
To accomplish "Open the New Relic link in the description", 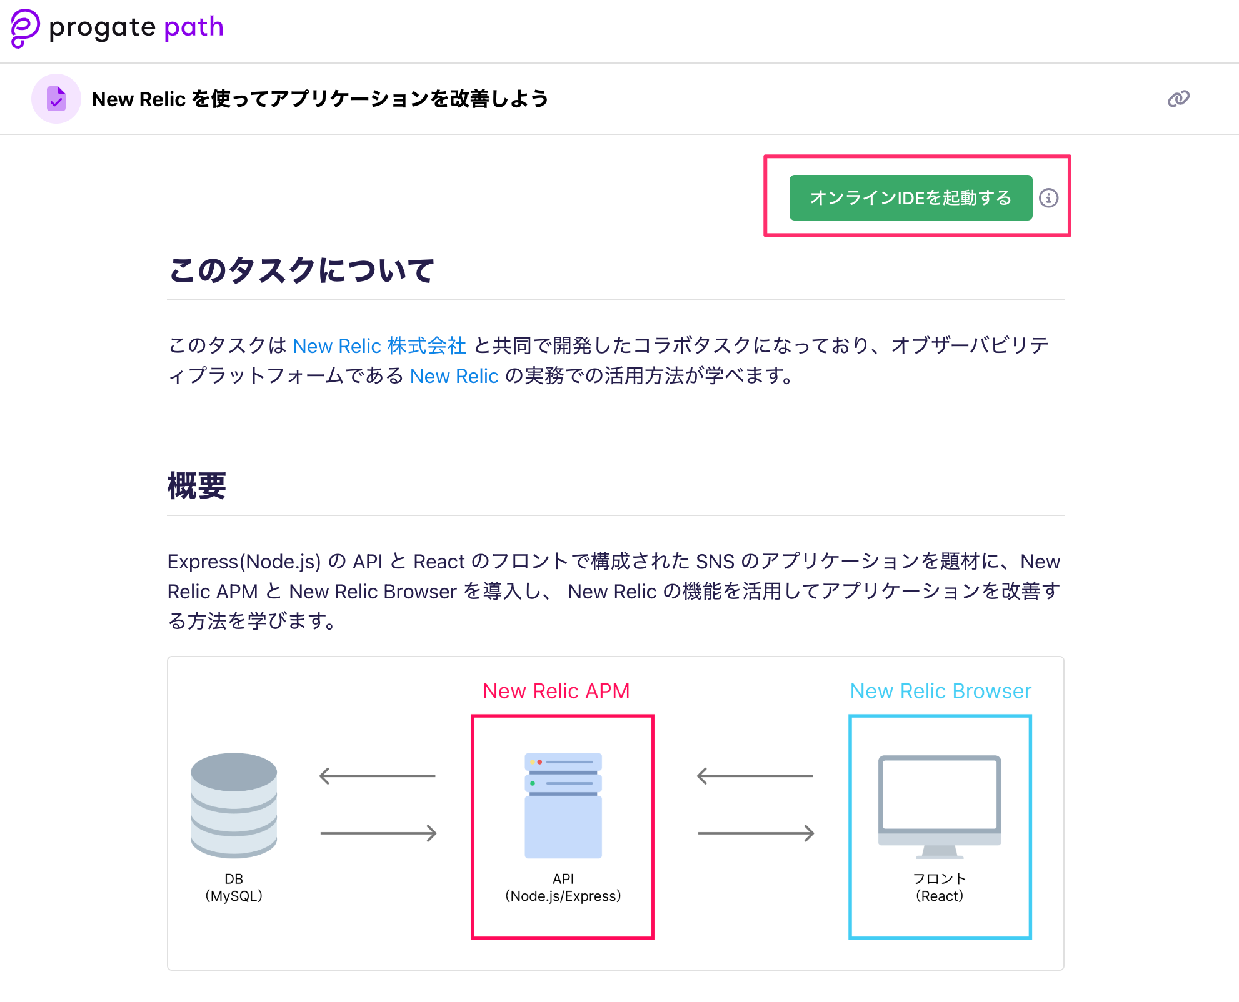I will pyautogui.click(x=454, y=375).
